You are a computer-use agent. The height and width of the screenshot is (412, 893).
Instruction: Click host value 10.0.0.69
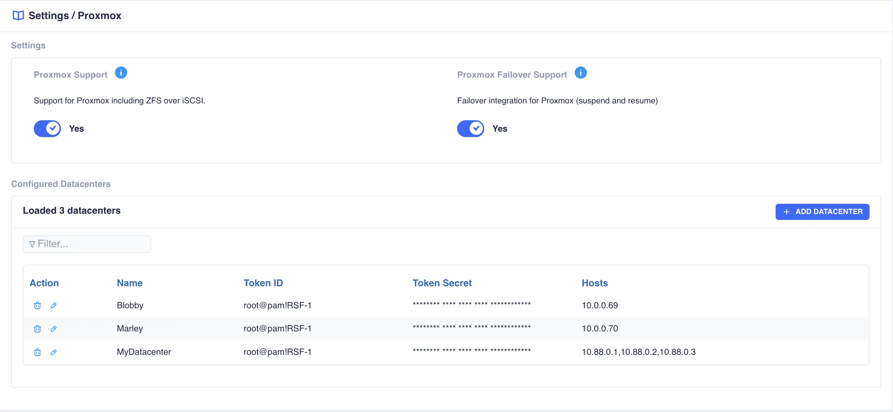coord(600,305)
